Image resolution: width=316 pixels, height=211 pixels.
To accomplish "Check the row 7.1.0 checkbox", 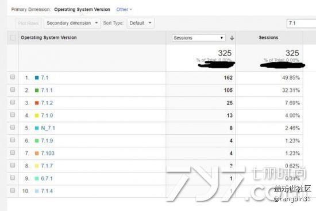I will point(13,115).
